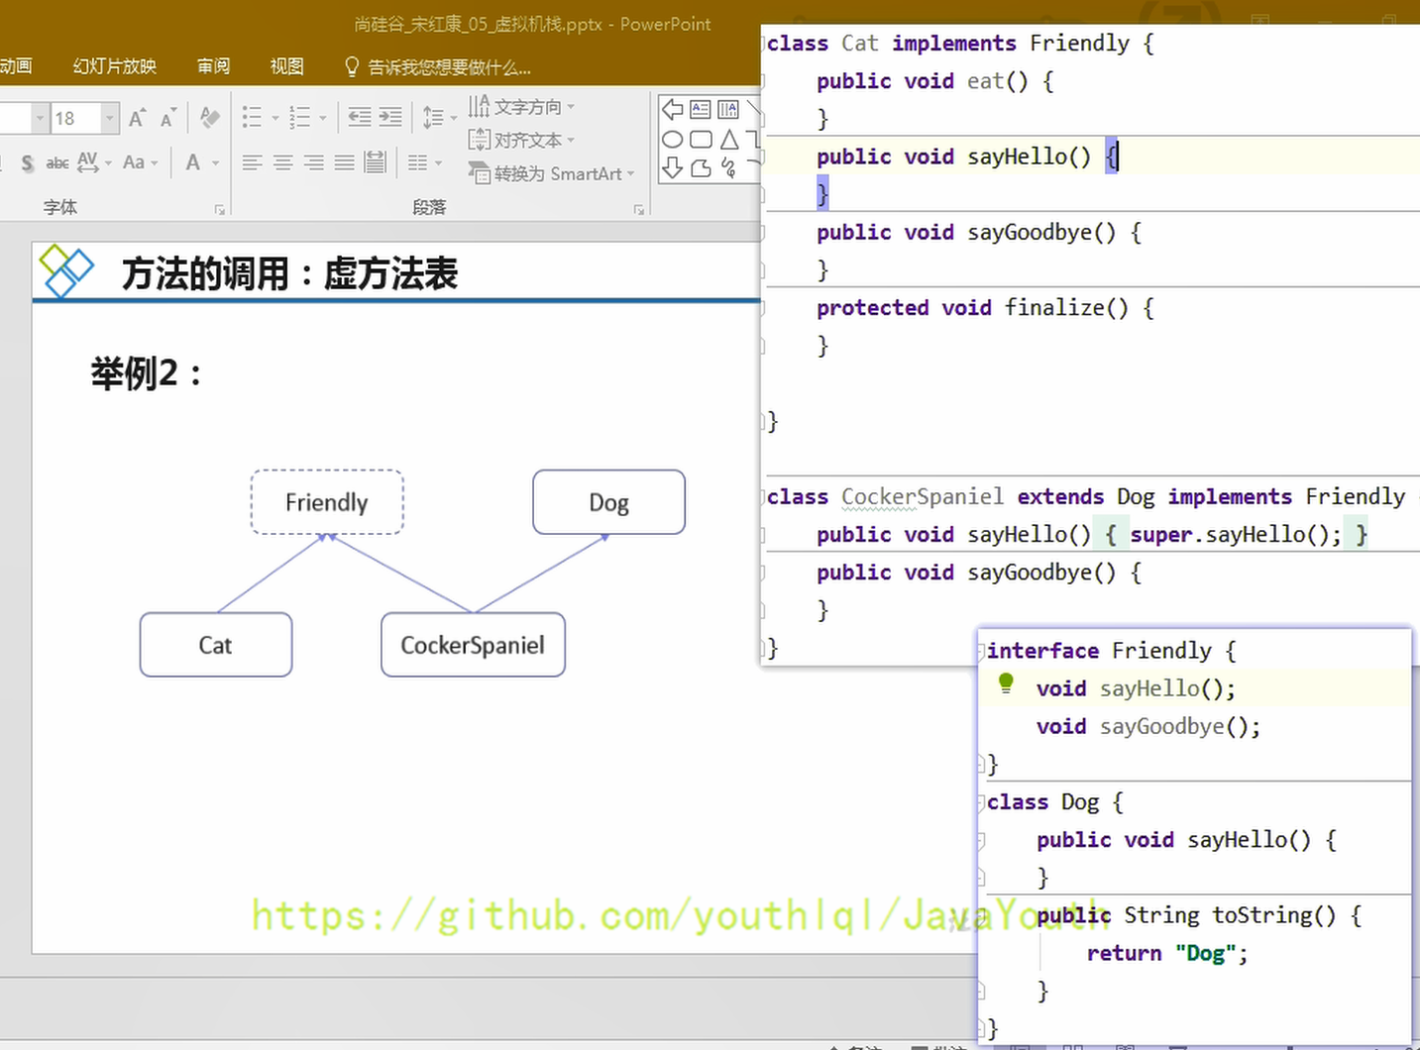Click the Increase Font Size icon
Screen dimensions: 1420x1050
click(138, 119)
